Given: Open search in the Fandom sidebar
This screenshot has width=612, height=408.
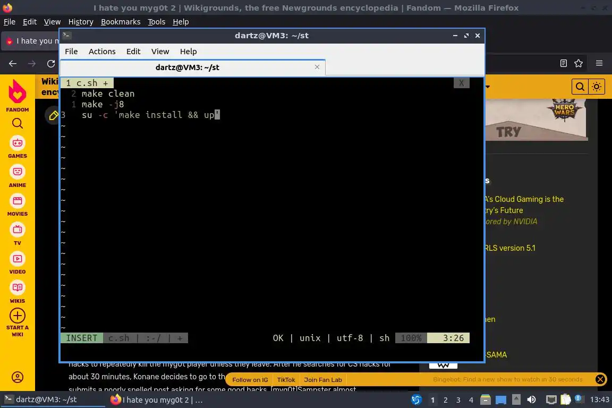Looking at the screenshot, I should pyautogui.click(x=18, y=123).
